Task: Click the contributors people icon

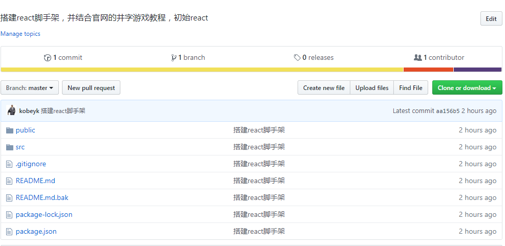Action: tap(418, 58)
